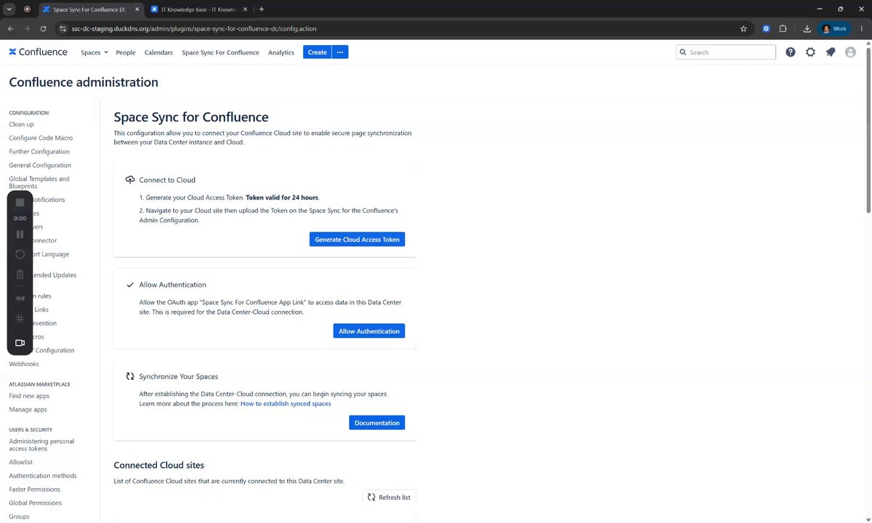This screenshot has width=872, height=523.
Task: Stop recording with the square stop button
Action: coord(20,202)
